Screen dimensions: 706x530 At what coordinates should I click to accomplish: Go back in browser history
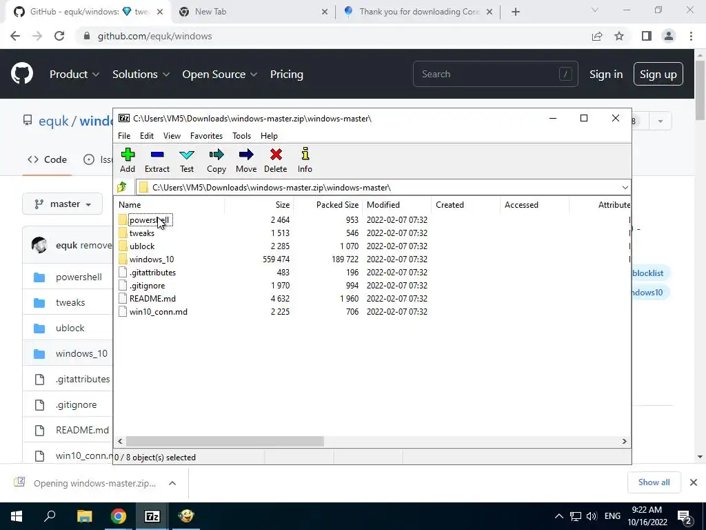[x=15, y=36]
